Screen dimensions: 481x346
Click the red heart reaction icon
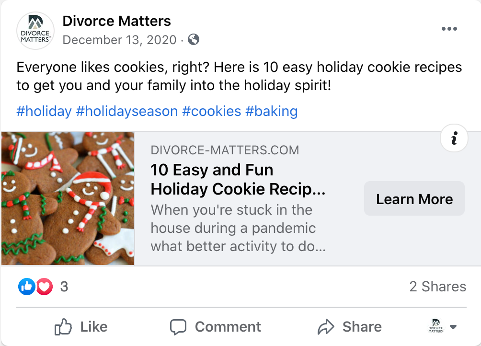(44, 287)
